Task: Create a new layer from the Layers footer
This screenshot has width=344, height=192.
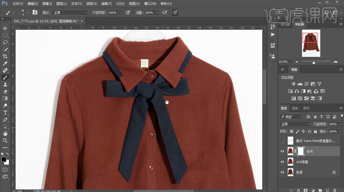Action: coord(327,190)
